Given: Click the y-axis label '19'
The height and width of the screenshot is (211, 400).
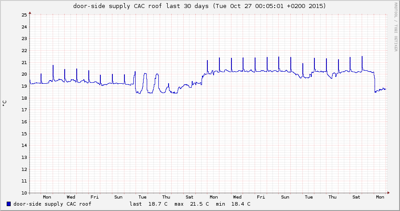Looking at the screenshot, I should click(24, 86).
